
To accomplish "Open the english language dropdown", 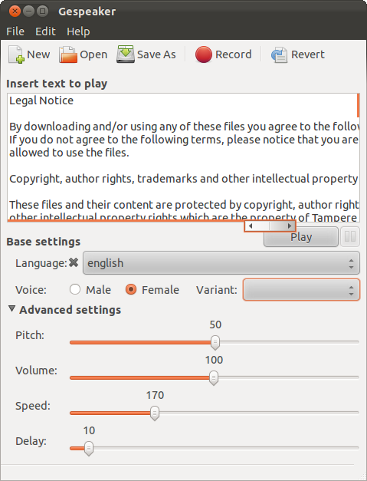I will pyautogui.click(x=221, y=263).
